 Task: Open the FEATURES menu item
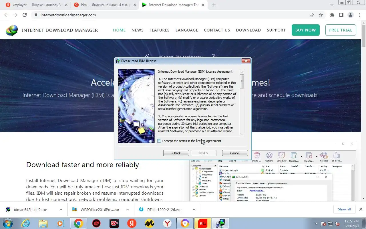(x=160, y=30)
